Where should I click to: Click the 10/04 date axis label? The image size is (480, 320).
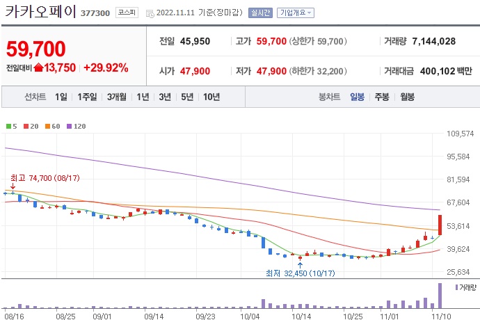coord(250,316)
